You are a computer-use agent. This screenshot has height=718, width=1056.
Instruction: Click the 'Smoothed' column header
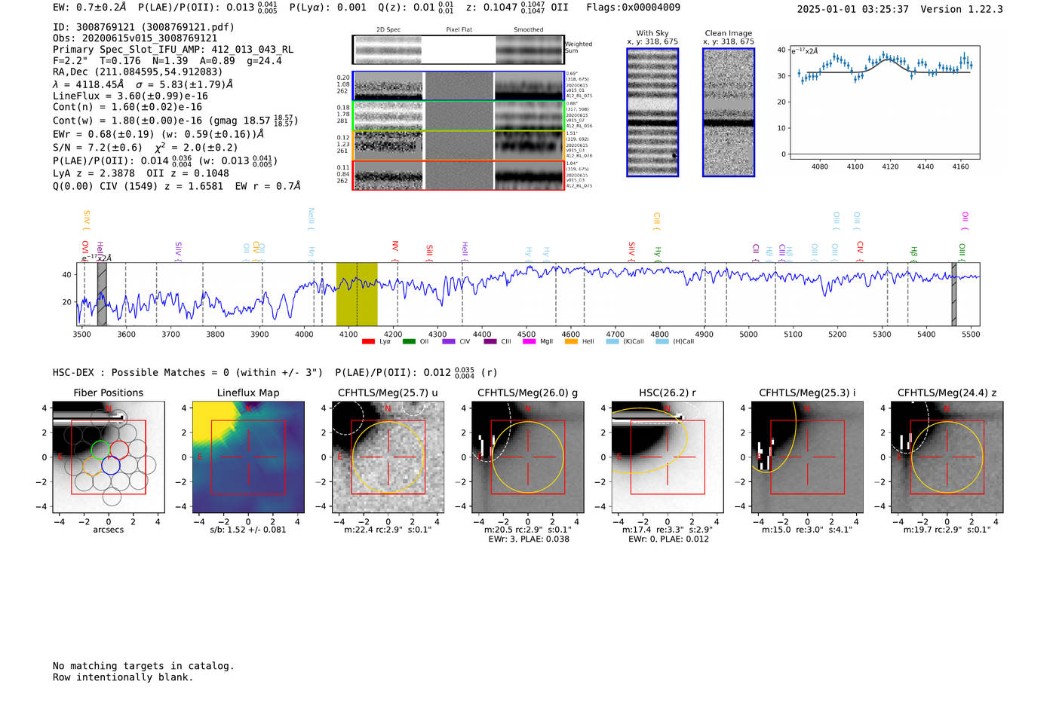(x=528, y=30)
